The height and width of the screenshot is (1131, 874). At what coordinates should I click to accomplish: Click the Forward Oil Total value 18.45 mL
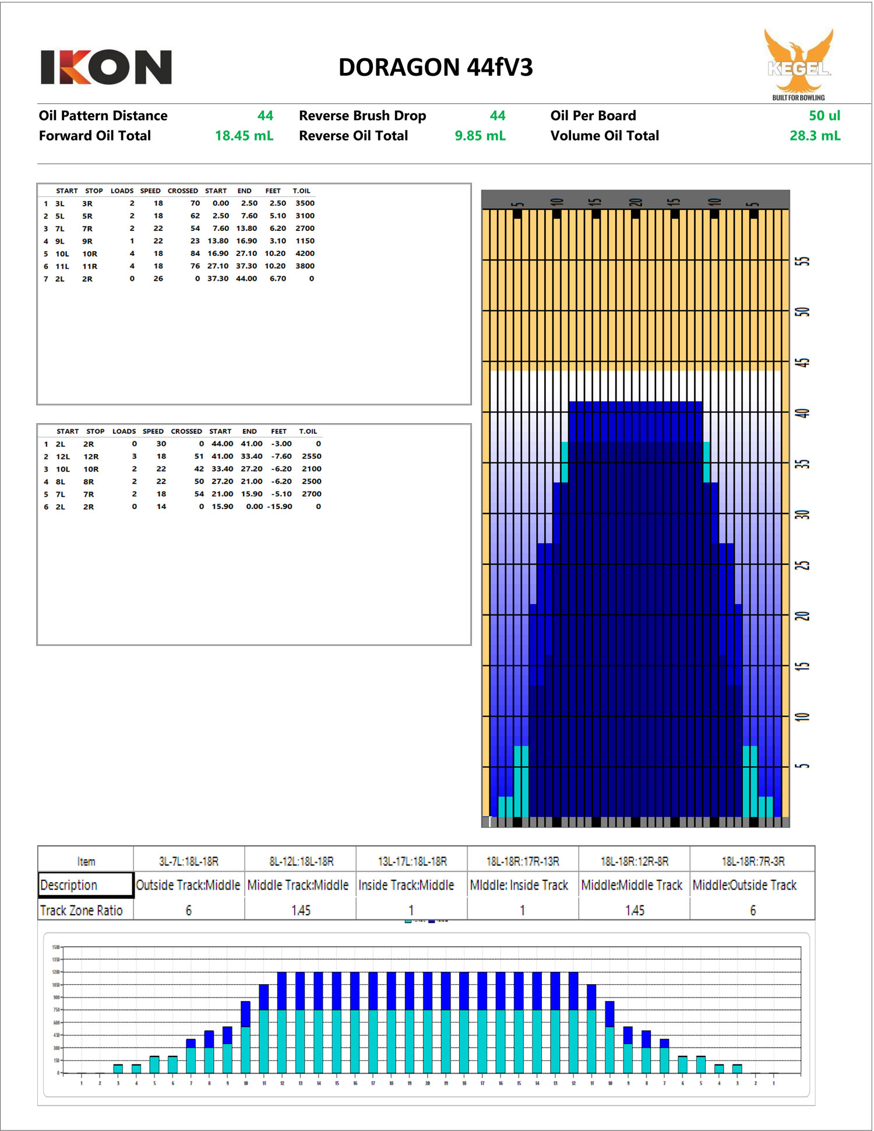coord(244,136)
